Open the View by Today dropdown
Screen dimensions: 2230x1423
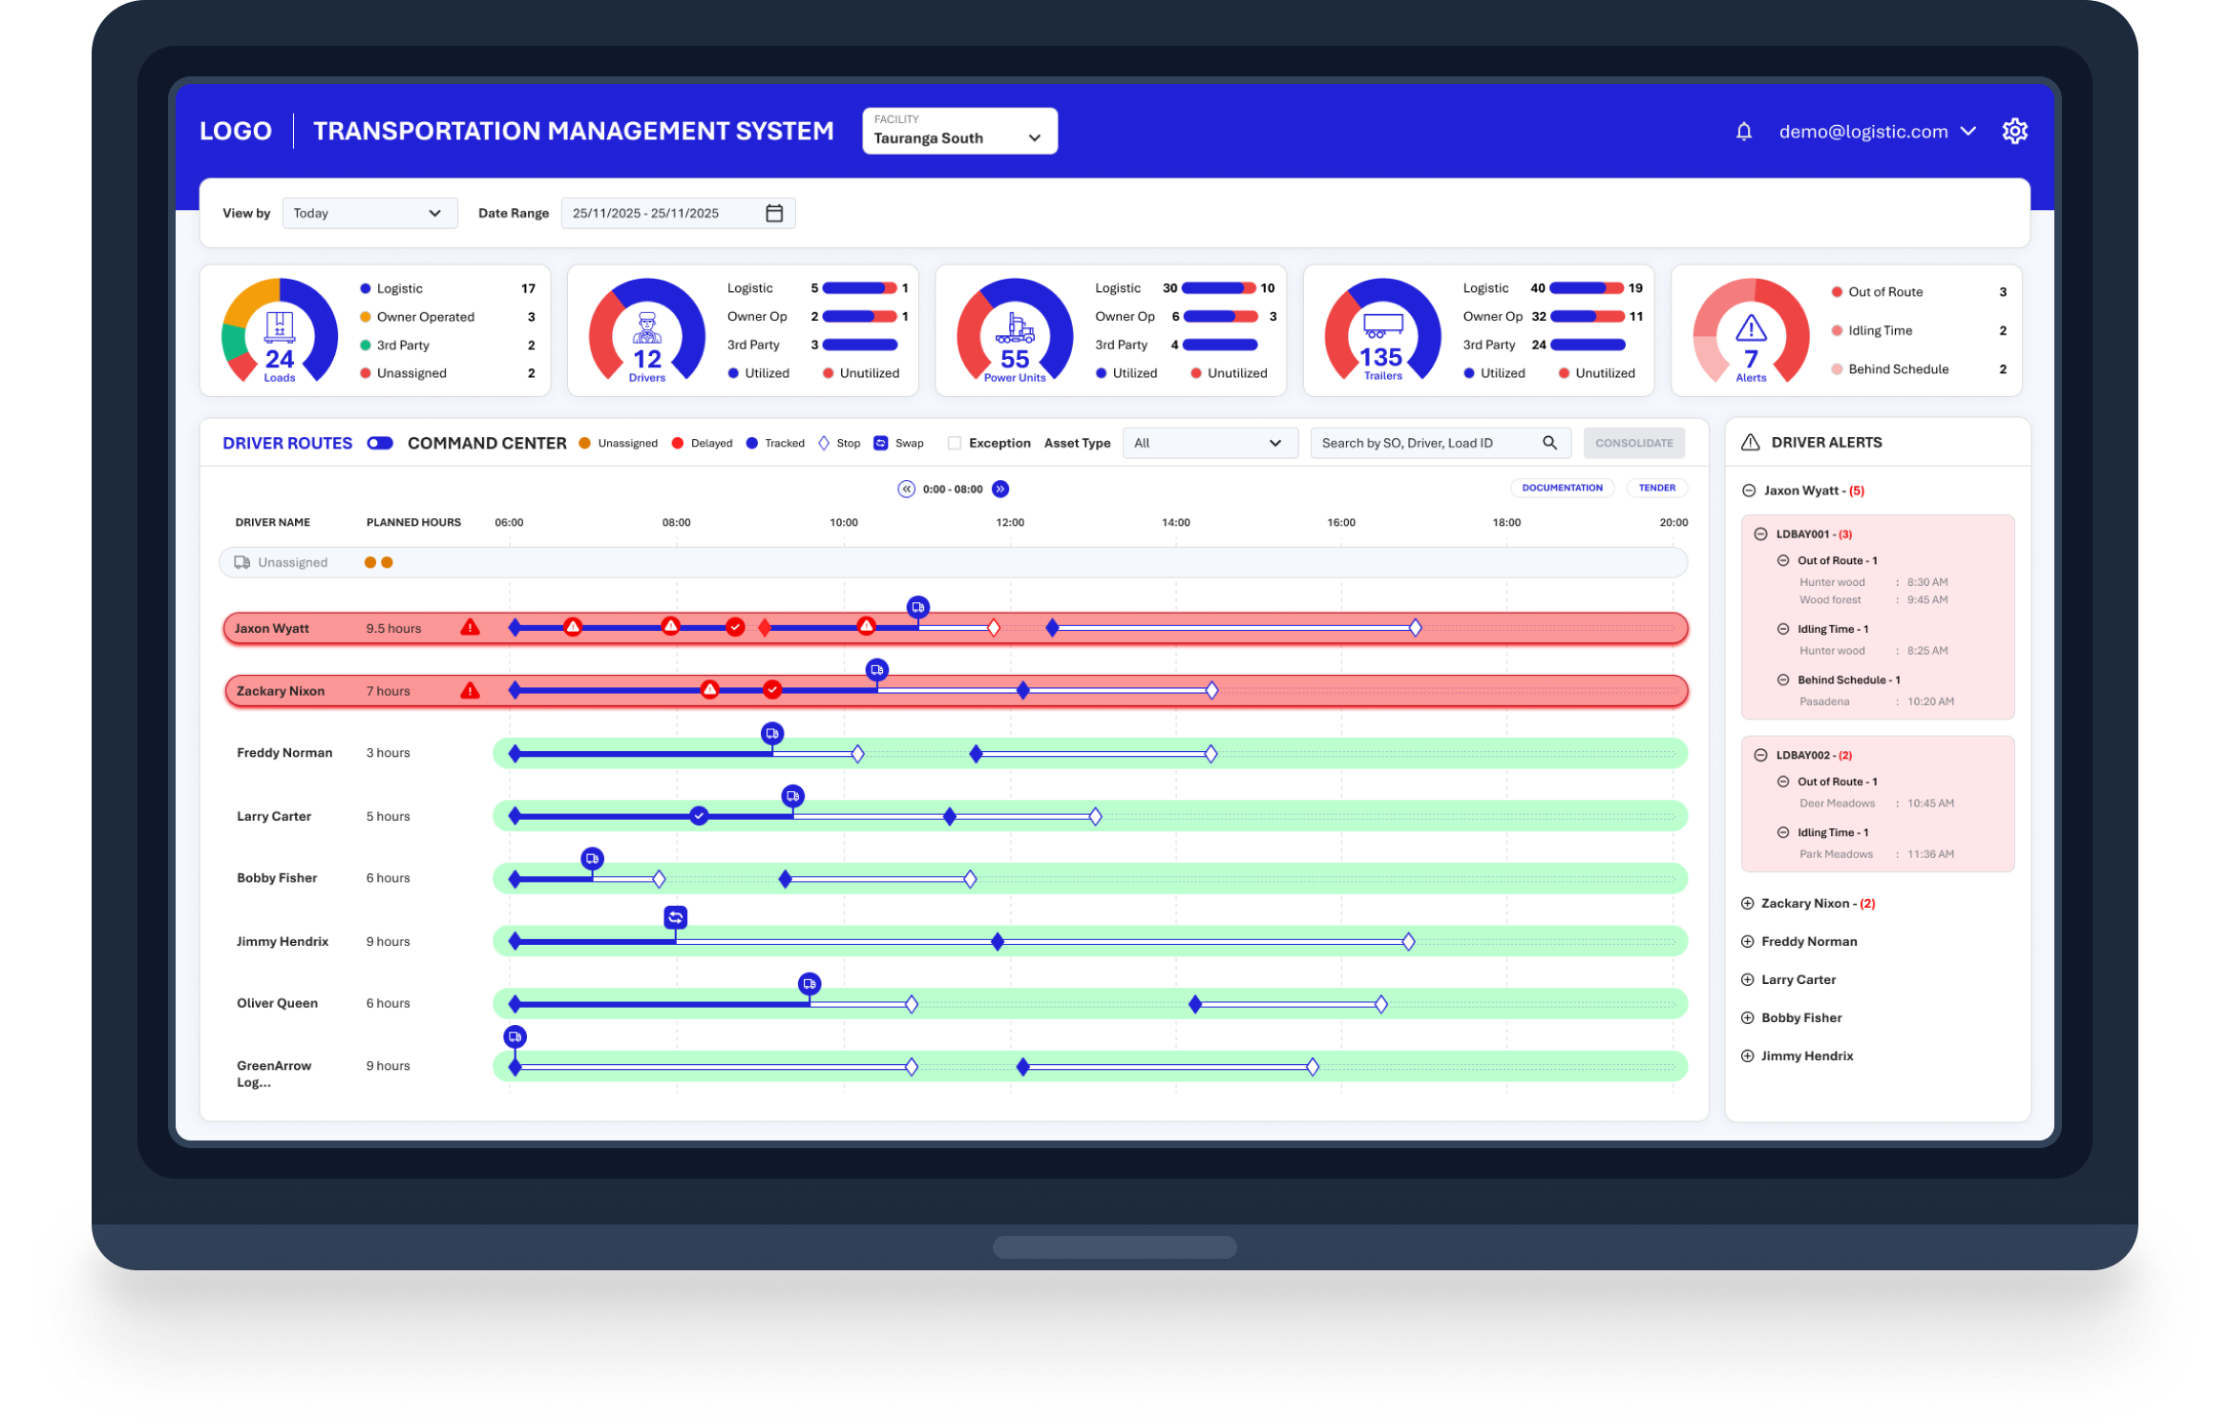tap(369, 213)
